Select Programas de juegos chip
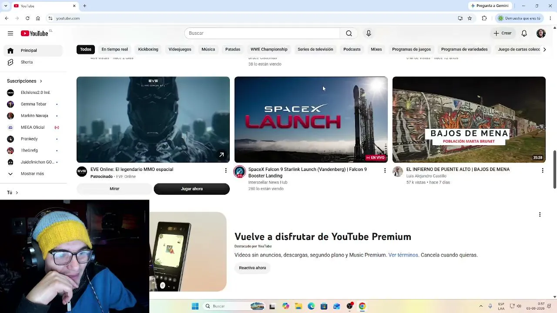The height and width of the screenshot is (313, 557). tap(411, 49)
